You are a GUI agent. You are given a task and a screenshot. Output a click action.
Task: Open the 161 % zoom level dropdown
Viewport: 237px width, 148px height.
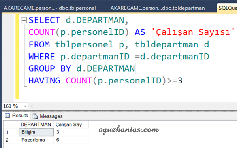click(25, 106)
